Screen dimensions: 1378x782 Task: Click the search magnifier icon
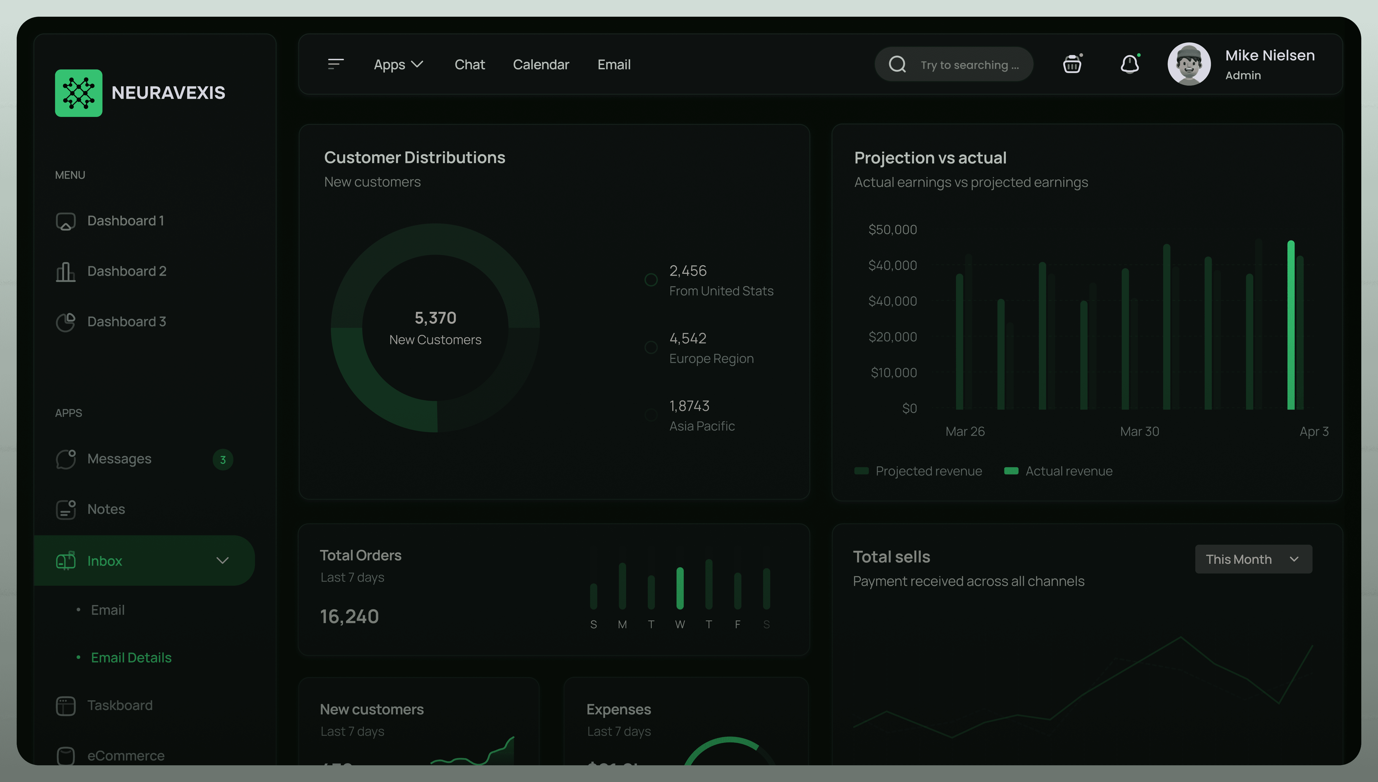tap(897, 64)
